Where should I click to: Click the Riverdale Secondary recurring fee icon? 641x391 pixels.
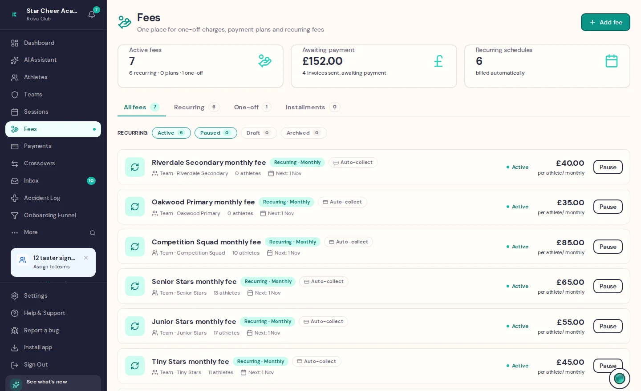coord(135,167)
